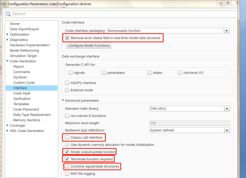
Task: Select Solver in the tree
Action: (x=15, y=24)
